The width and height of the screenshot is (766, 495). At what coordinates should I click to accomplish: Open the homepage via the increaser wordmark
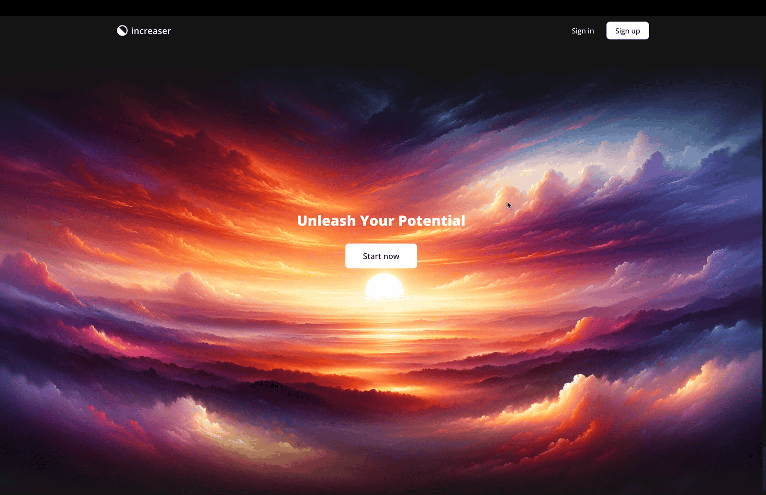point(151,31)
